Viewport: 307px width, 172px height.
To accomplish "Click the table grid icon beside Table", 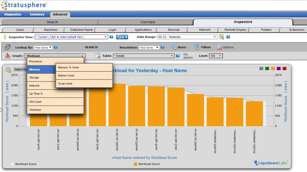I will click(x=97, y=56).
